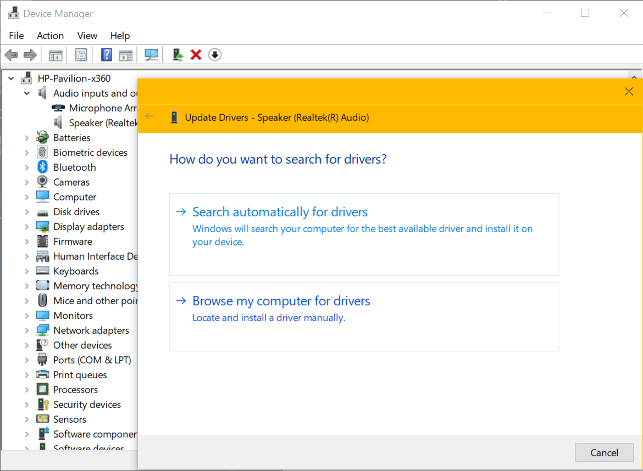Open the Action menu
The width and height of the screenshot is (643, 471).
click(50, 35)
